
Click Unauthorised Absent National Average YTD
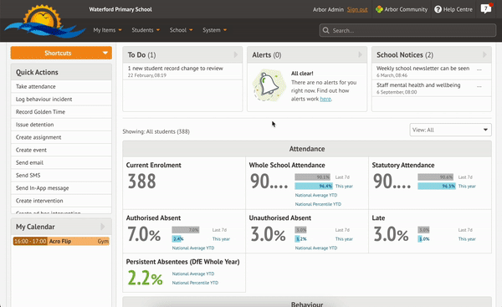coord(316,248)
